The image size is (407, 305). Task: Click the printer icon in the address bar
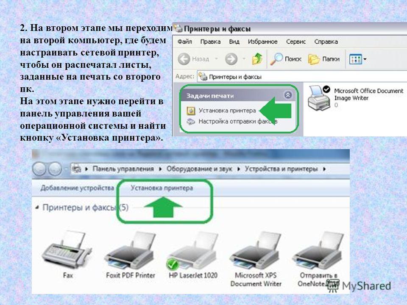click(203, 77)
